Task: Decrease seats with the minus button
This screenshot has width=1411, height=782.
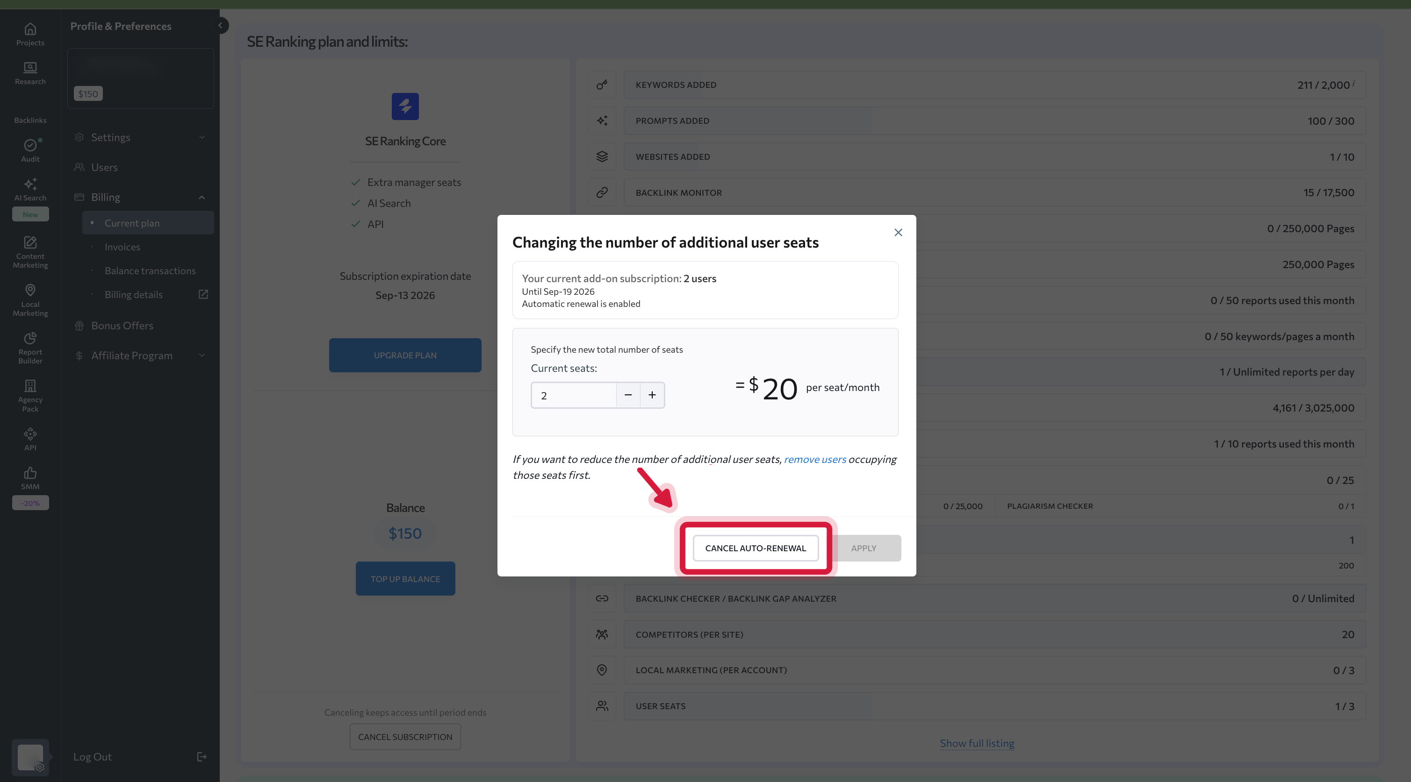Action: click(x=628, y=395)
